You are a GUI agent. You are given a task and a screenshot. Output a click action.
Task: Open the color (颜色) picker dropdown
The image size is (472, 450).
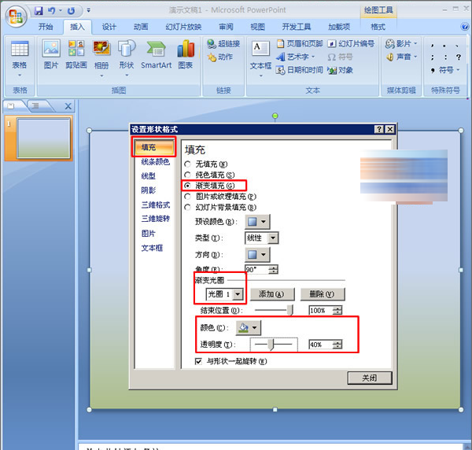[x=249, y=327]
